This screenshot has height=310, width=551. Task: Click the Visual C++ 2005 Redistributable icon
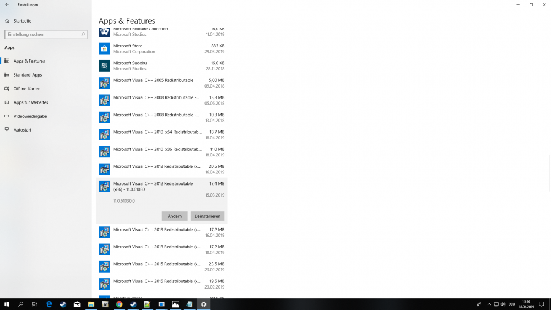click(x=104, y=83)
